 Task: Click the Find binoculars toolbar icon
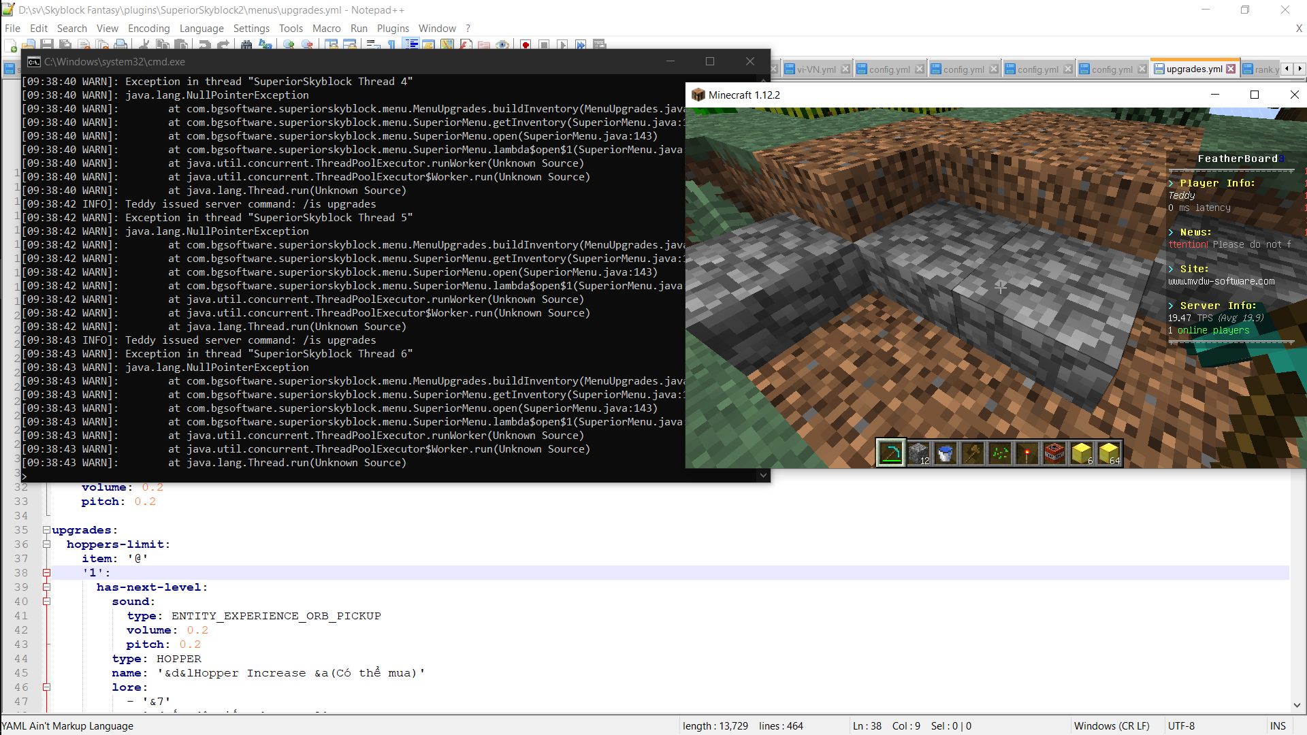click(x=246, y=45)
